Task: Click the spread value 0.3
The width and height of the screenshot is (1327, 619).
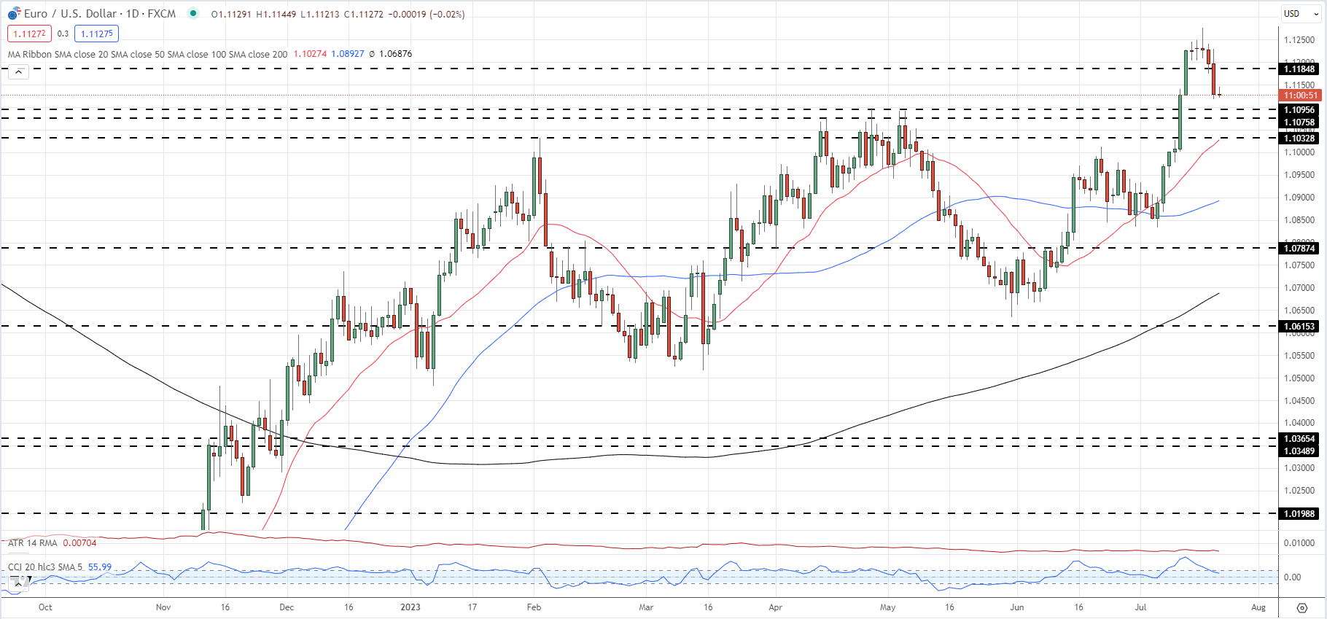Action: point(63,34)
